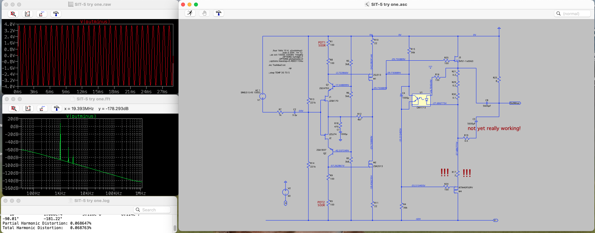Select the 'not yet really working!' comment
The width and height of the screenshot is (595, 233).
click(x=494, y=128)
